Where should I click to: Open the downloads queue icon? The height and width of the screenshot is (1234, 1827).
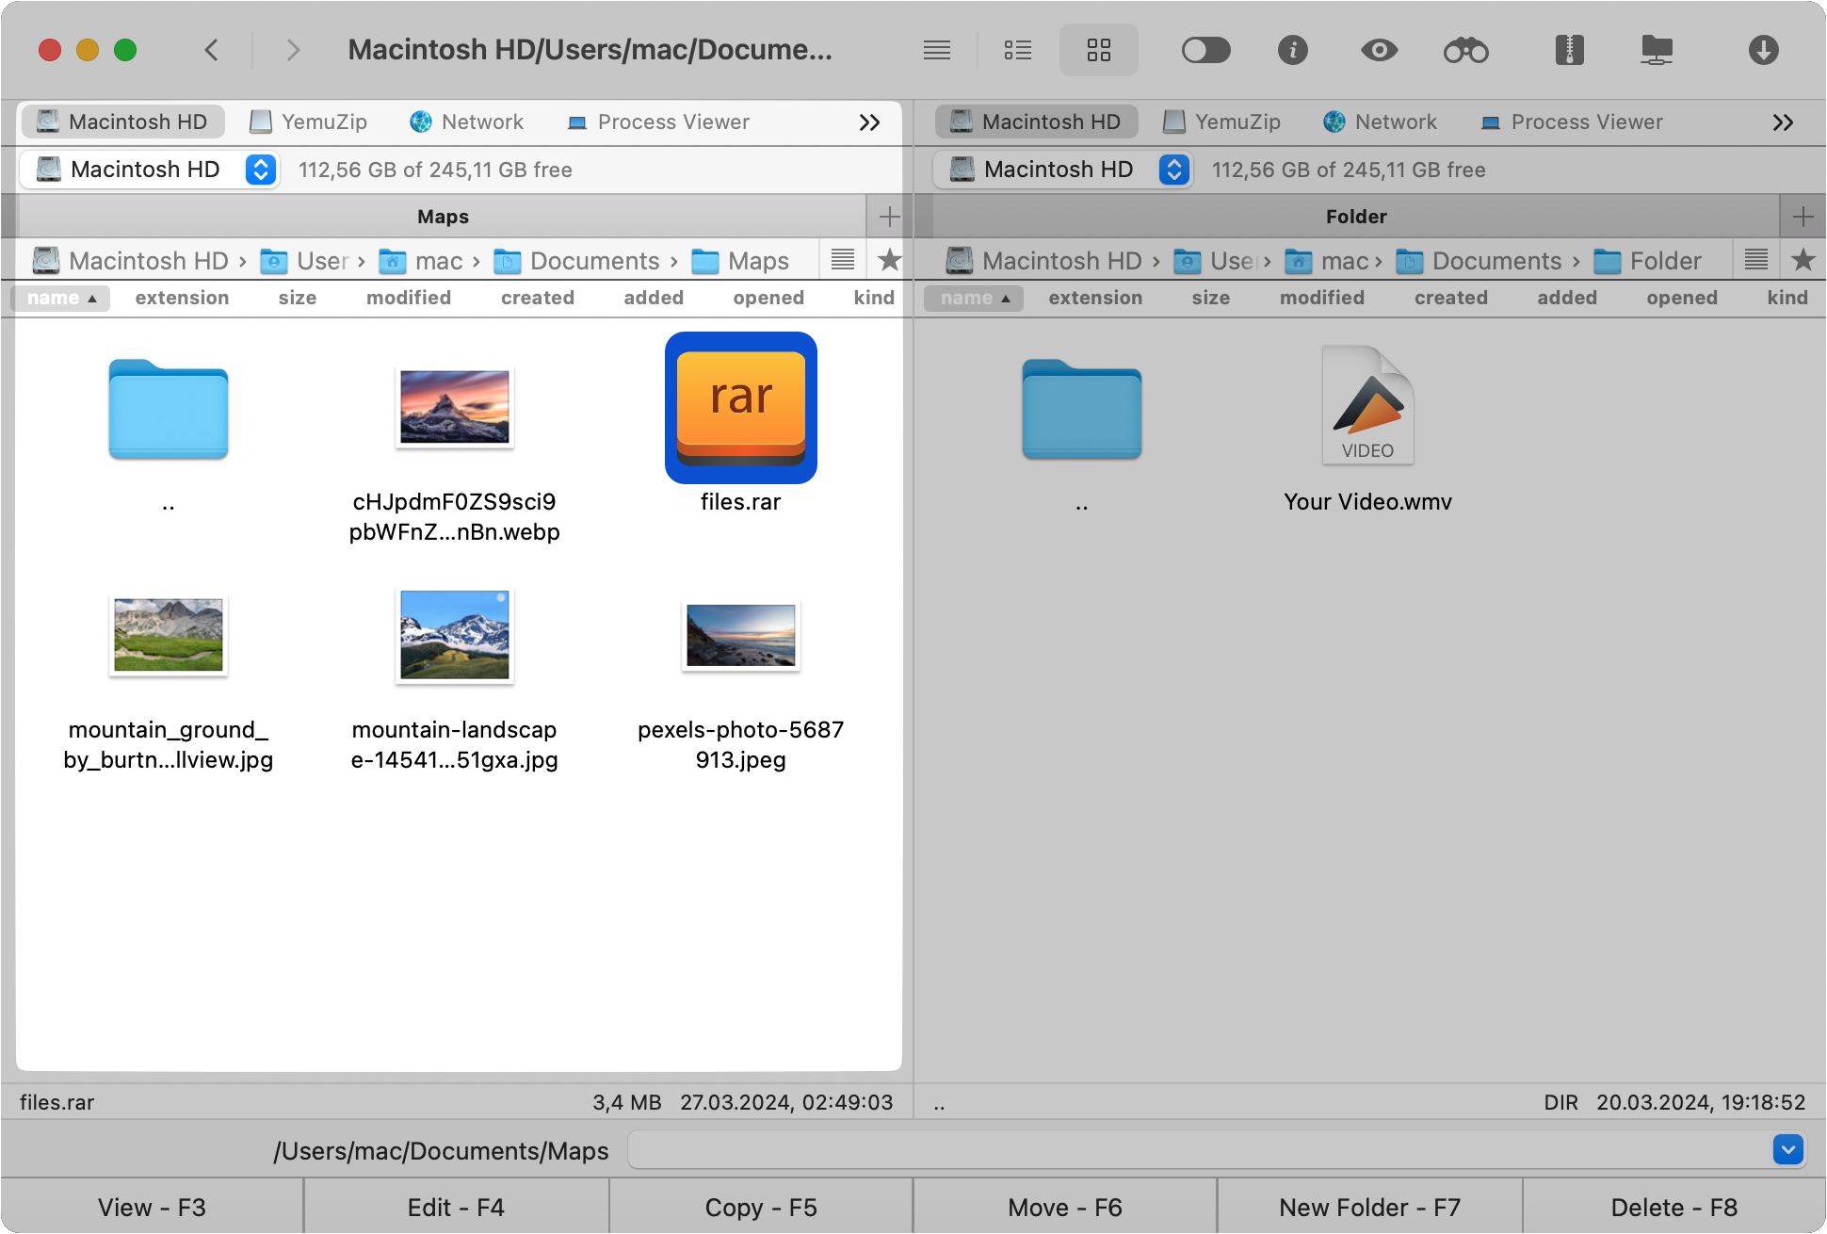pos(1765,50)
